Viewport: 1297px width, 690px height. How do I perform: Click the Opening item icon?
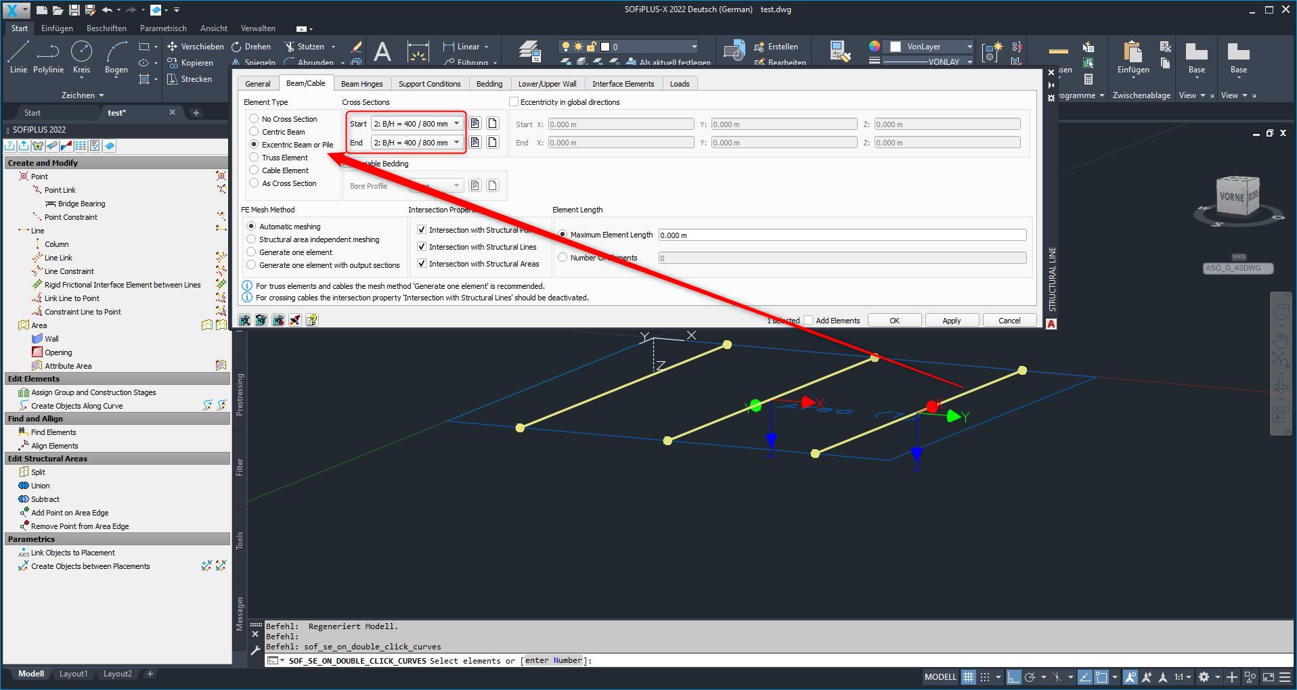click(37, 352)
